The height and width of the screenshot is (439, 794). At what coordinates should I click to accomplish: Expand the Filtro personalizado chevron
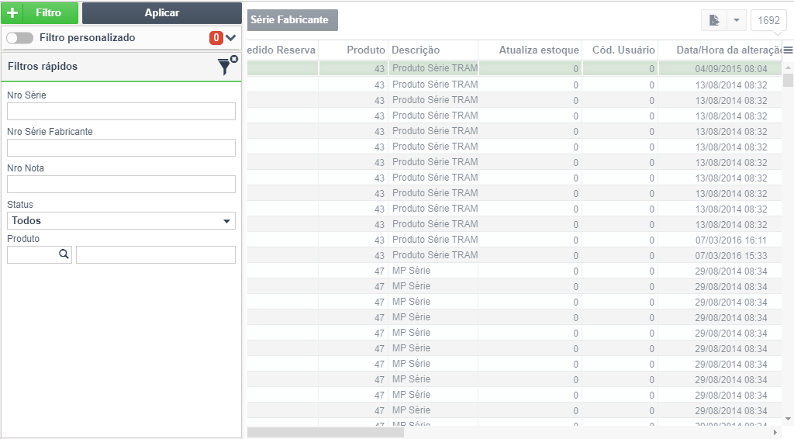231,38
